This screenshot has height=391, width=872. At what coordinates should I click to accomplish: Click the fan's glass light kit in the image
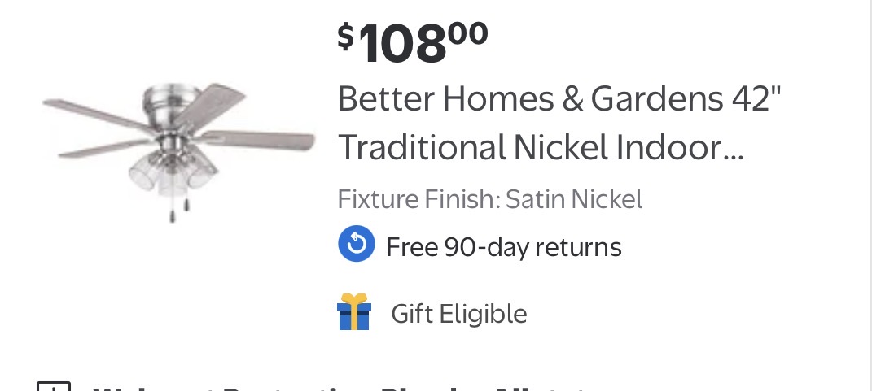coord(171,173)
